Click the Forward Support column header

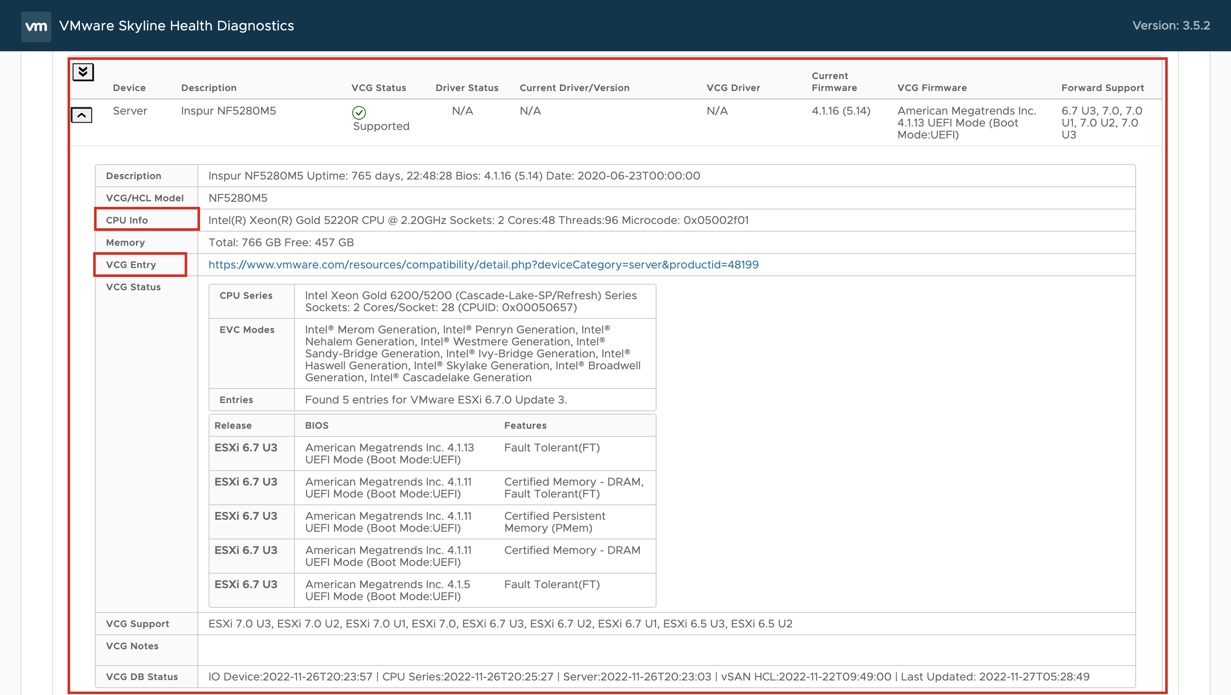pos(1102,88)
